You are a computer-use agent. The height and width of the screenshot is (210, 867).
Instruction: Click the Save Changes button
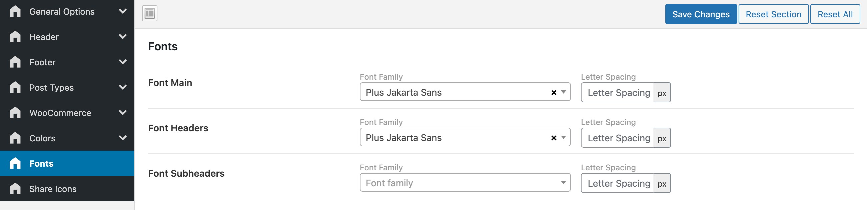701,14
